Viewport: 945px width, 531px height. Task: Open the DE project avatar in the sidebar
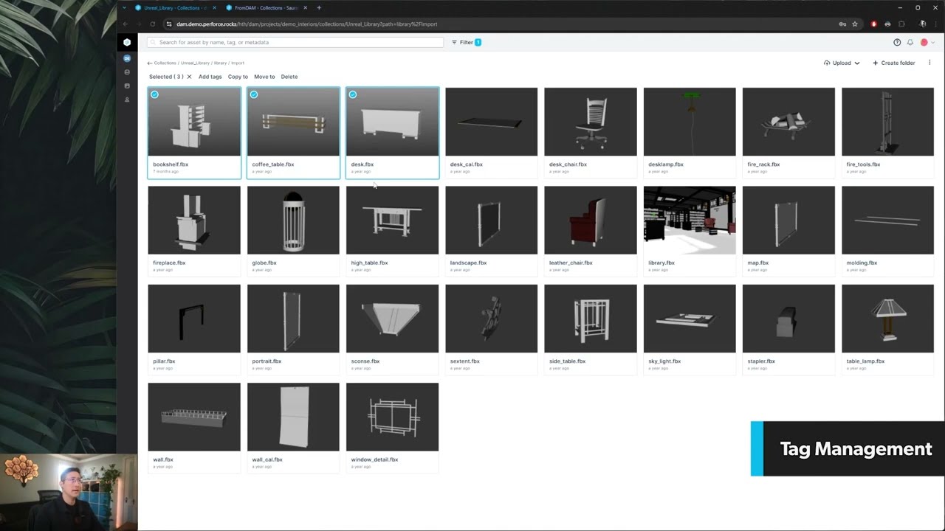[127, 58]
